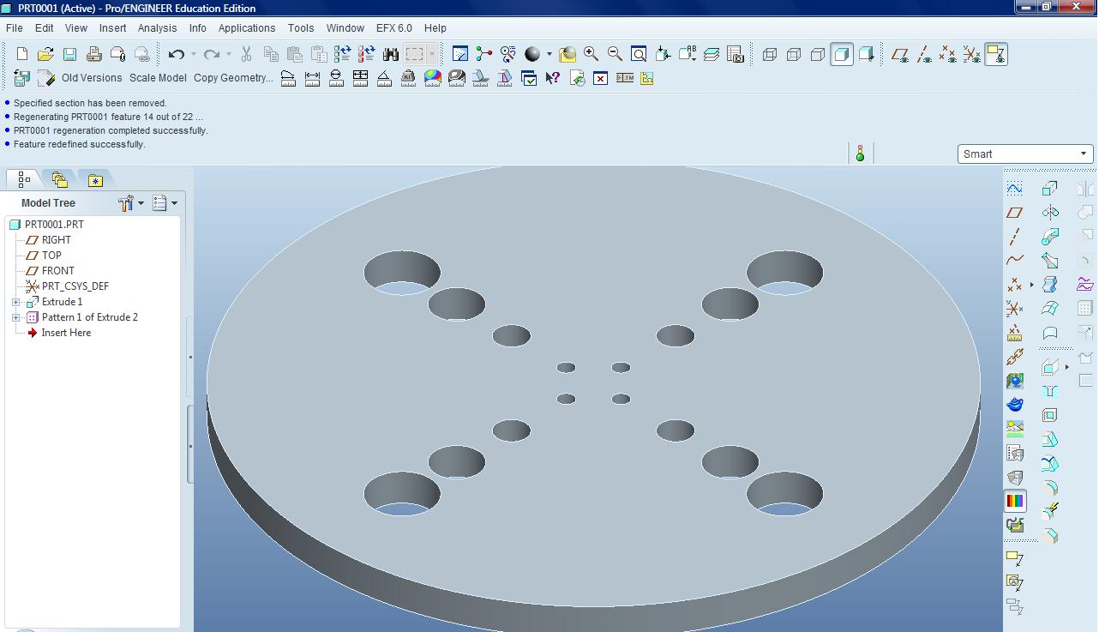Toggle datum planes display
The height and width of the screenshot is (632, 1099).
900,54
